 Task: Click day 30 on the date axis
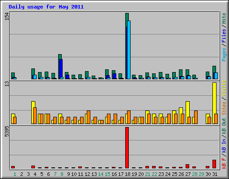208,174
